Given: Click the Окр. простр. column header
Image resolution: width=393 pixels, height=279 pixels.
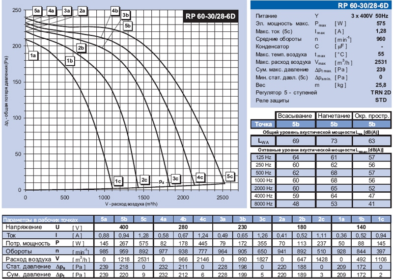Looking at the screenshot, I should pos(371,116).
